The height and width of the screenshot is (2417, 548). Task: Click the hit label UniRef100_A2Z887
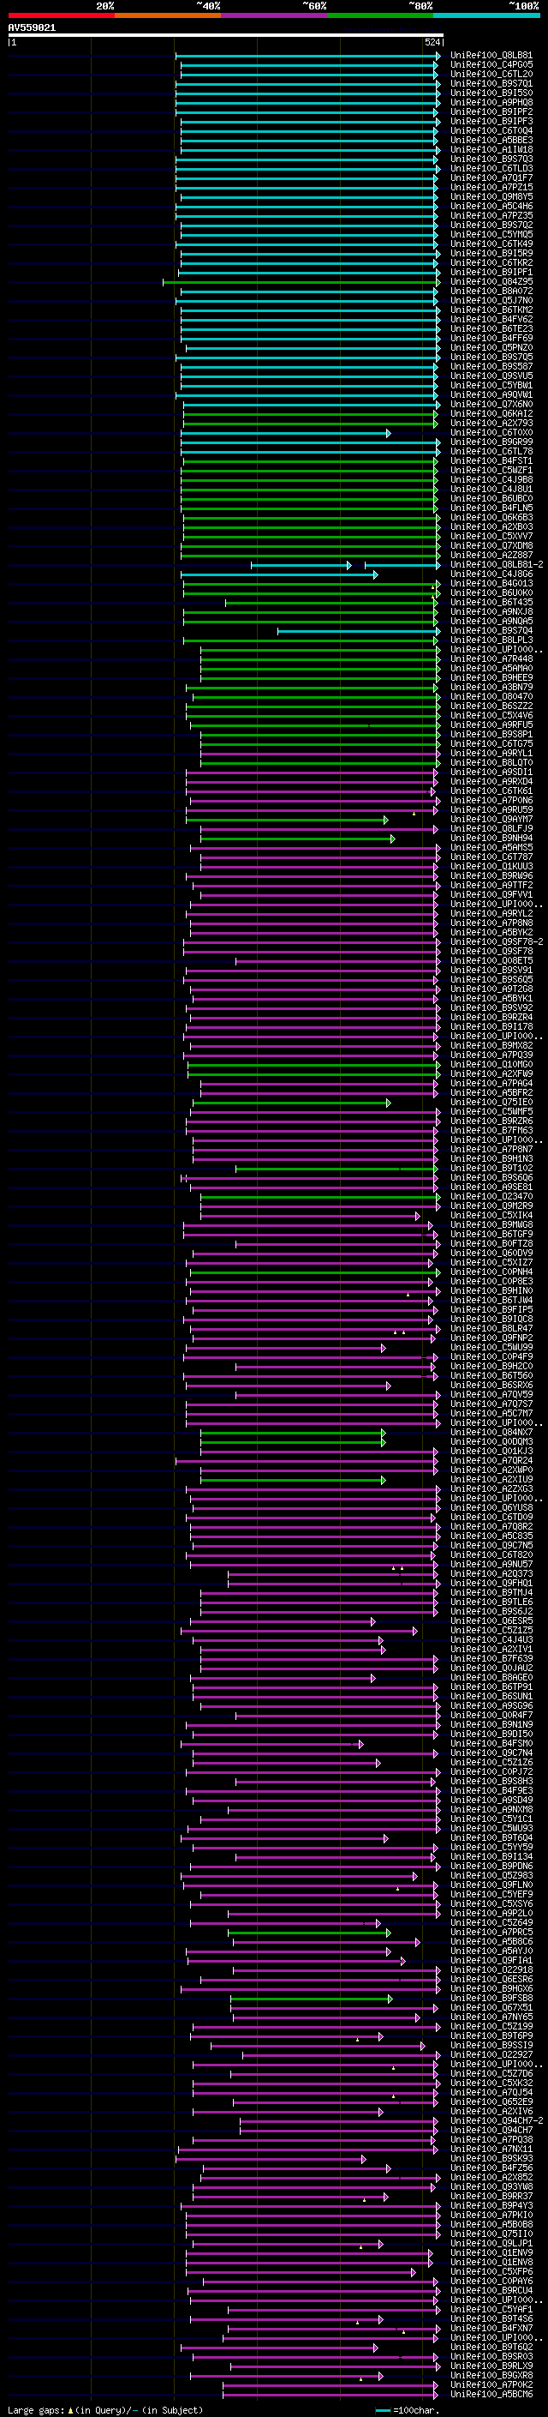(x=491, y=556)
